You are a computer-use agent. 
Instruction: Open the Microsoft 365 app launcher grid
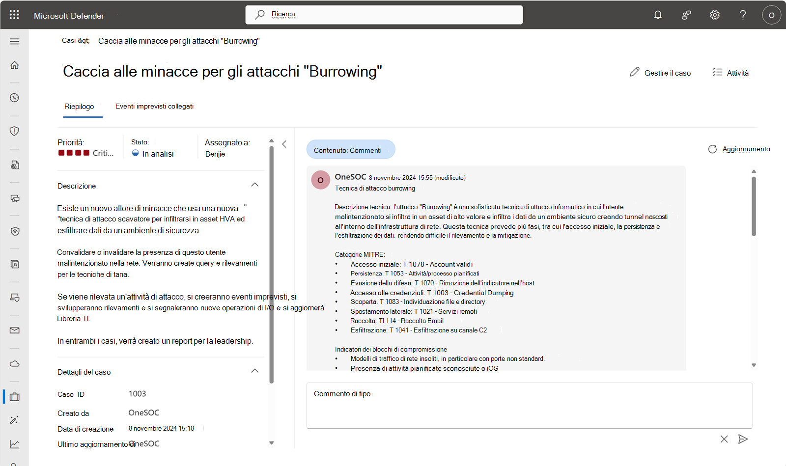coord(14,15)
